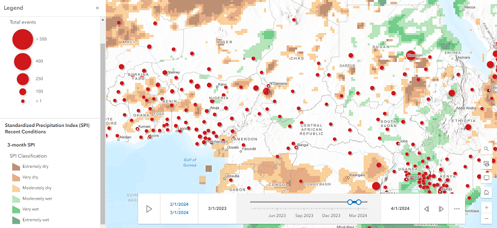
Task: Open the time layers calendar widget
Action: coord(486,164)
